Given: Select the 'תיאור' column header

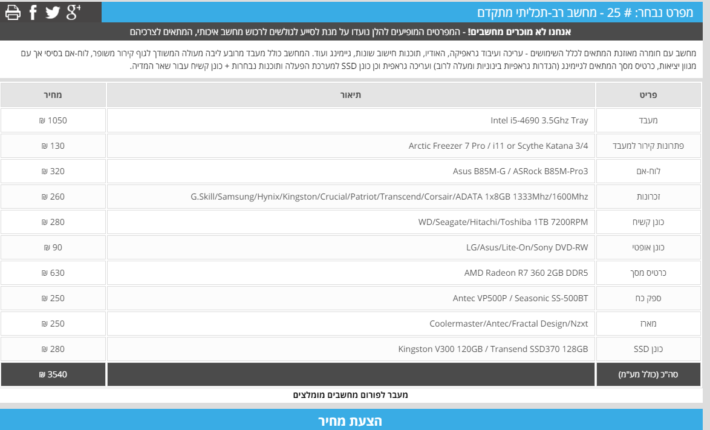Looking at the screenshot, I should [x=351, y=95].
